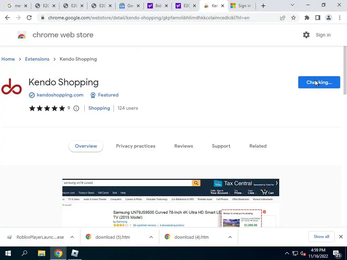The image size is (347, 260).
Task: Bookmark this page with the star icon
Action: tap(293, 18)
